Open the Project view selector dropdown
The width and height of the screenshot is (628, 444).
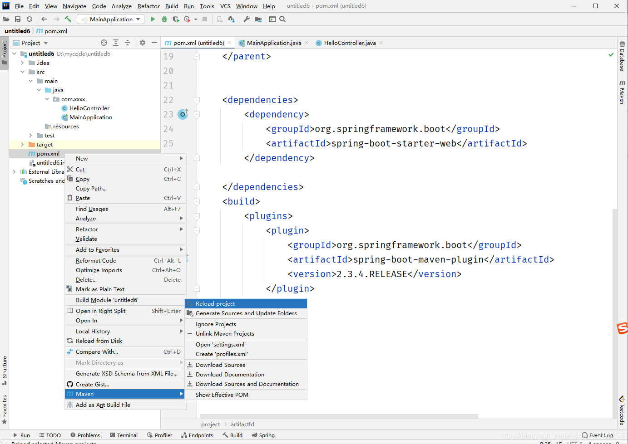[30, 43]
